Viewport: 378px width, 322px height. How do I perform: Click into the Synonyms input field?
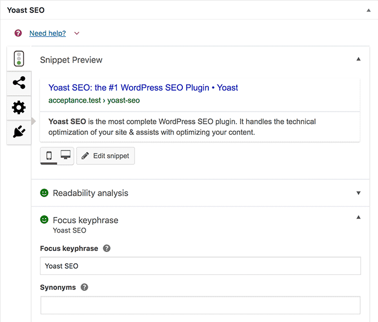pos(200,305)
